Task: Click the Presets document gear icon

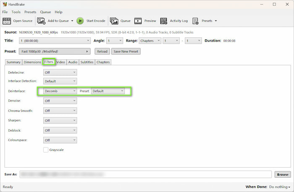Action: coord(195,21)
